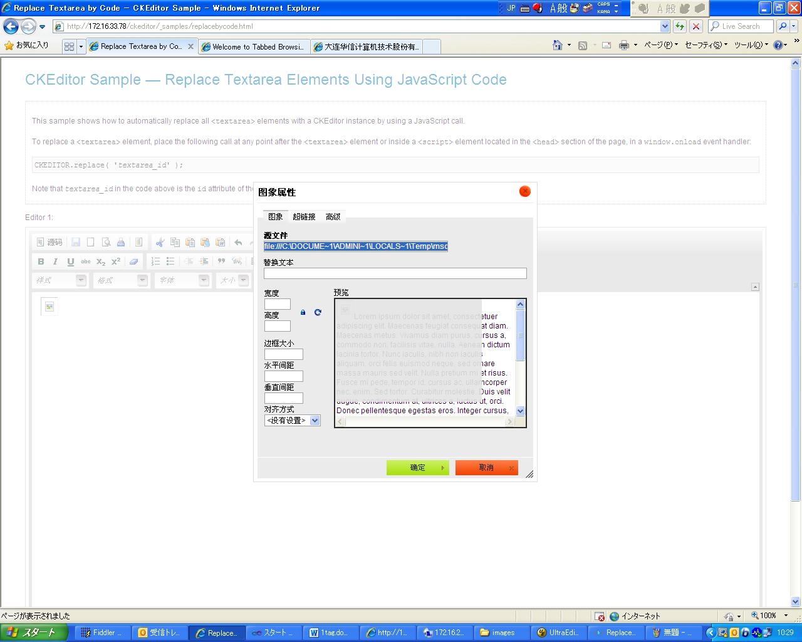
Task: Click the Undo arrow icon
Action: [238, 242]
